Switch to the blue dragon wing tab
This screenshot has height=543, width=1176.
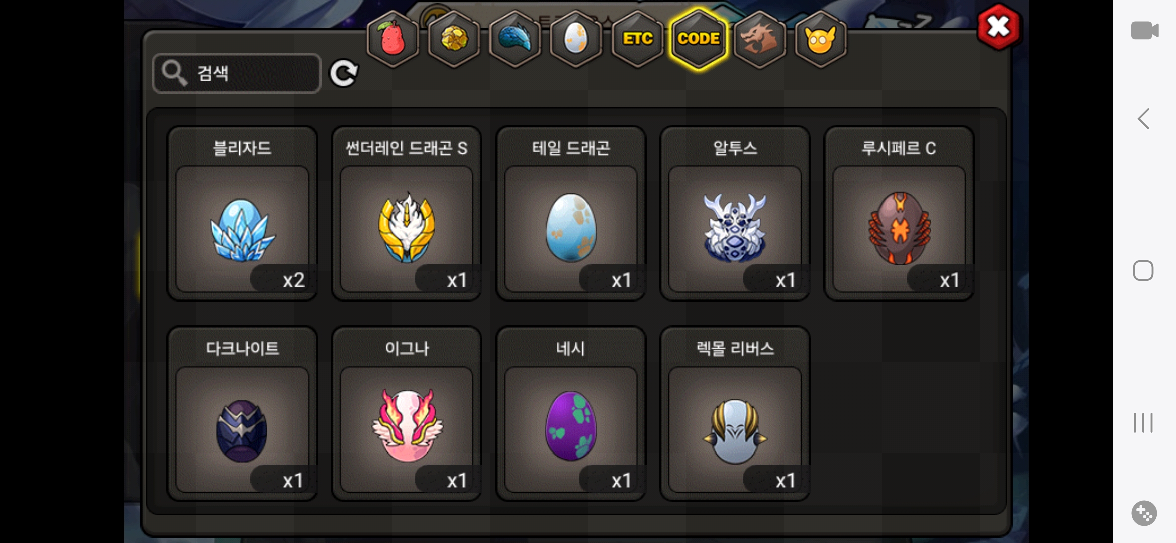tap(515, 39)
